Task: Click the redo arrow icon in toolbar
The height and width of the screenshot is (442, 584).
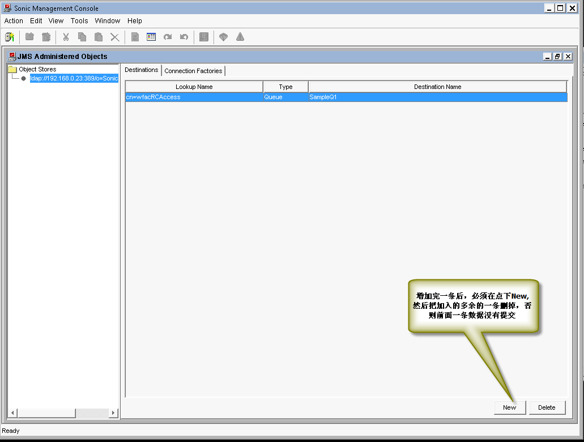Action: 168,37
